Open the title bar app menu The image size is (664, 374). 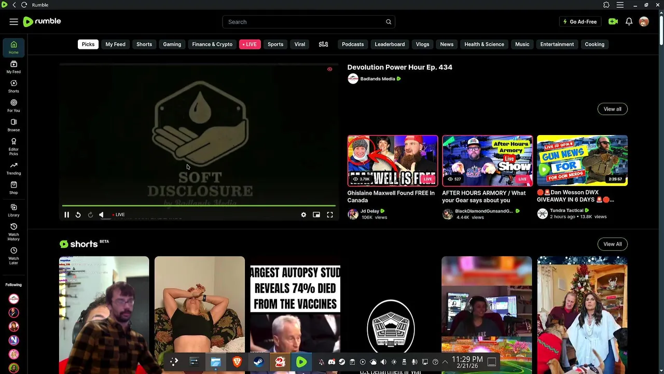coord(620,5)
